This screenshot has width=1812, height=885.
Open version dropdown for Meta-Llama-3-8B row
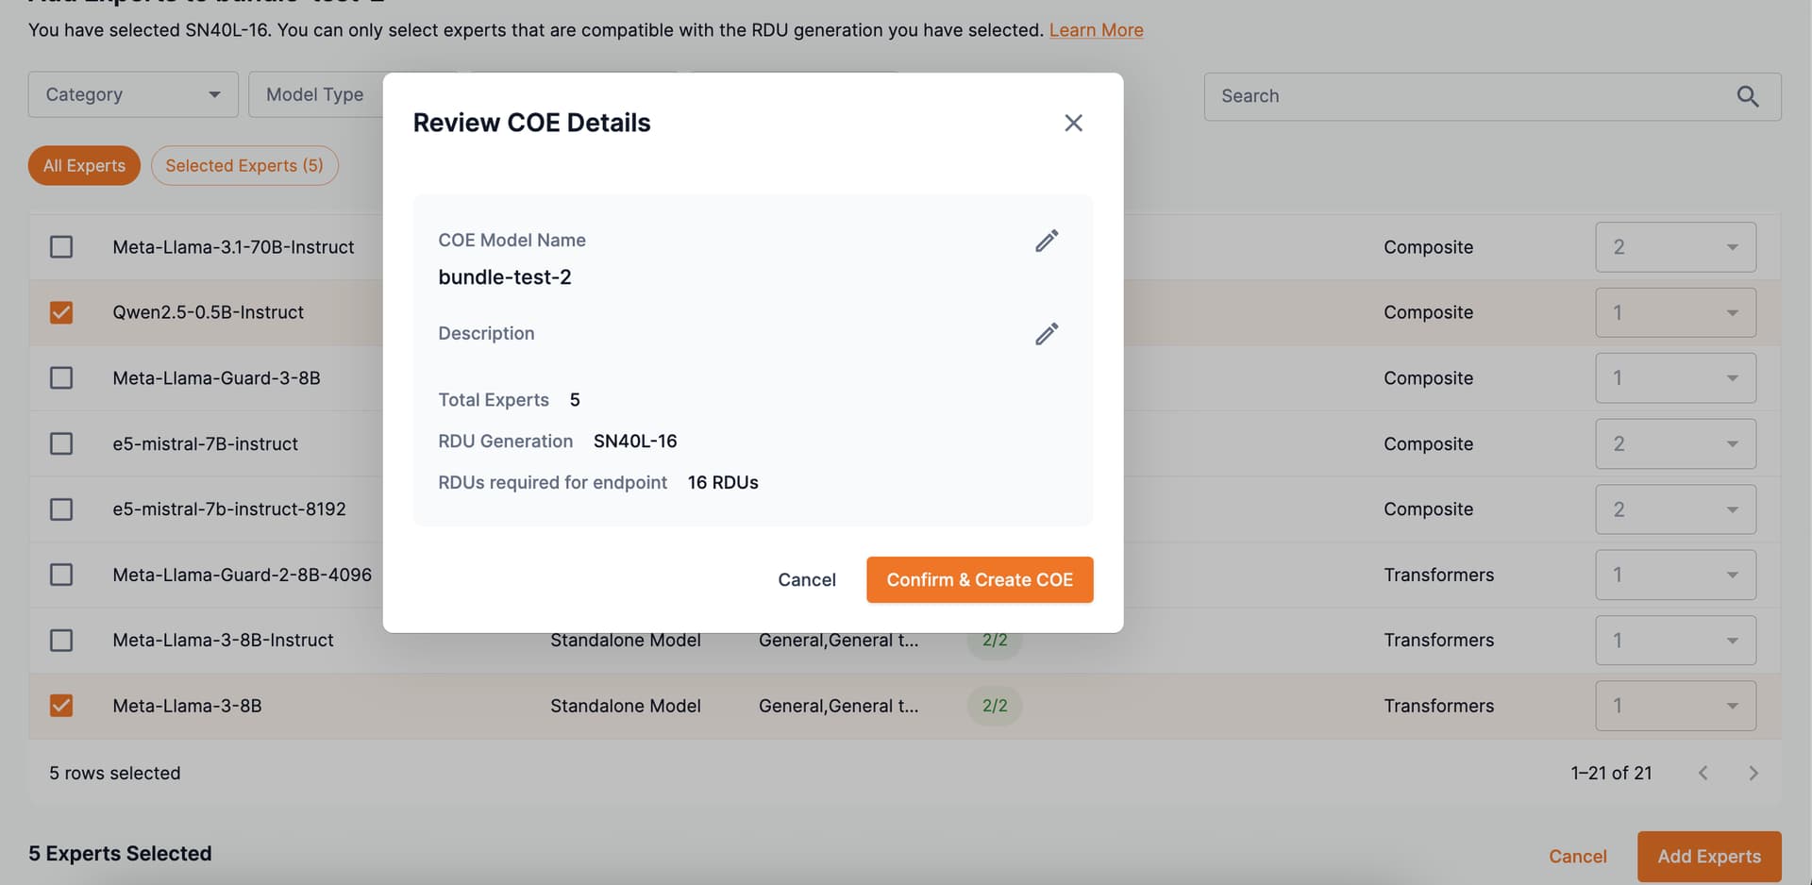[x=1675, y=706]
